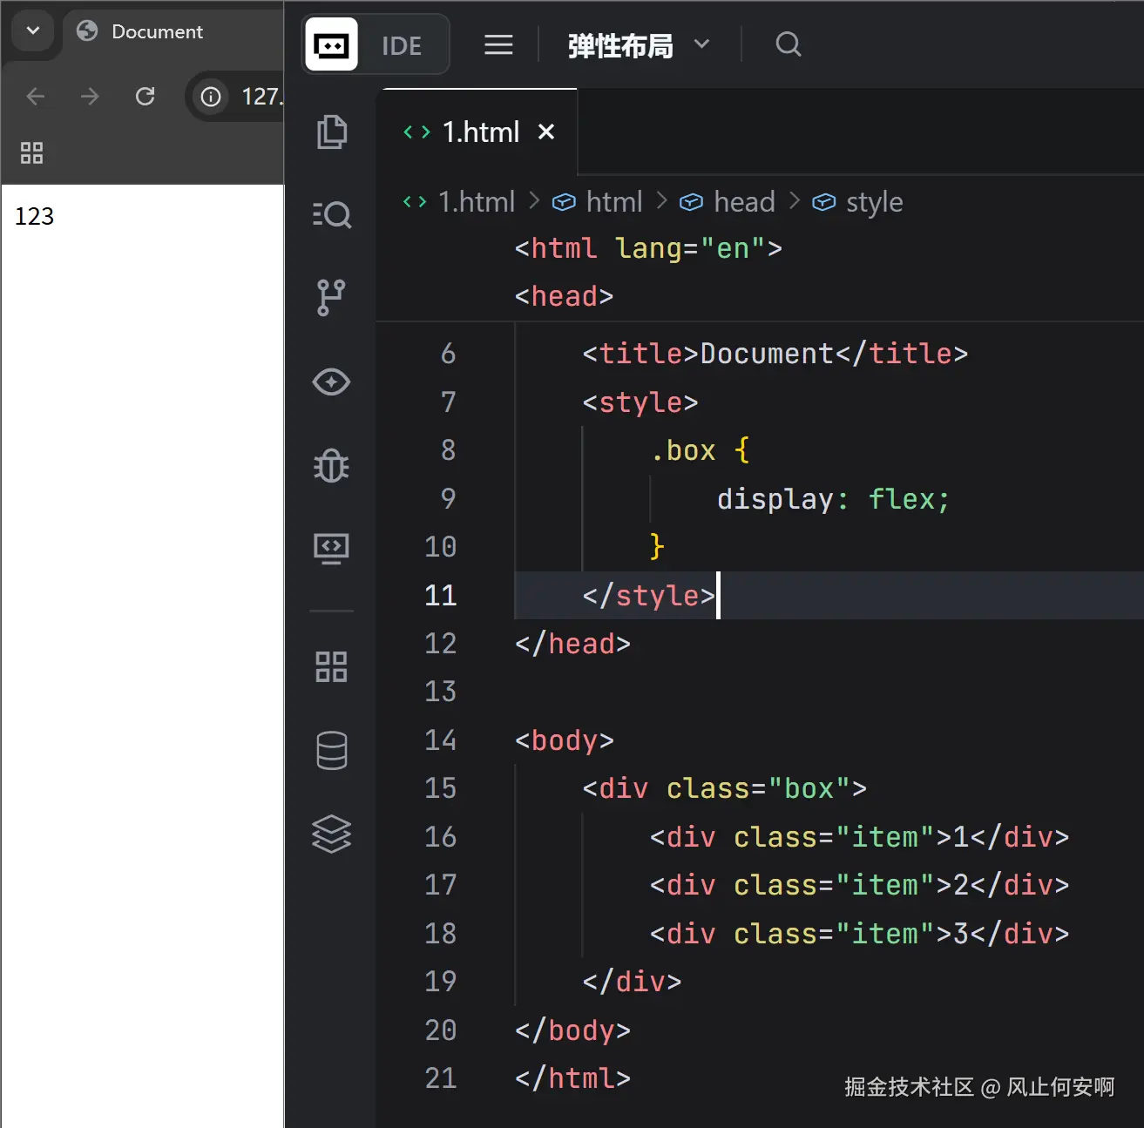Open the debug bug icon in sidebar
The image size is (1144, 1128).
point(331,465)
